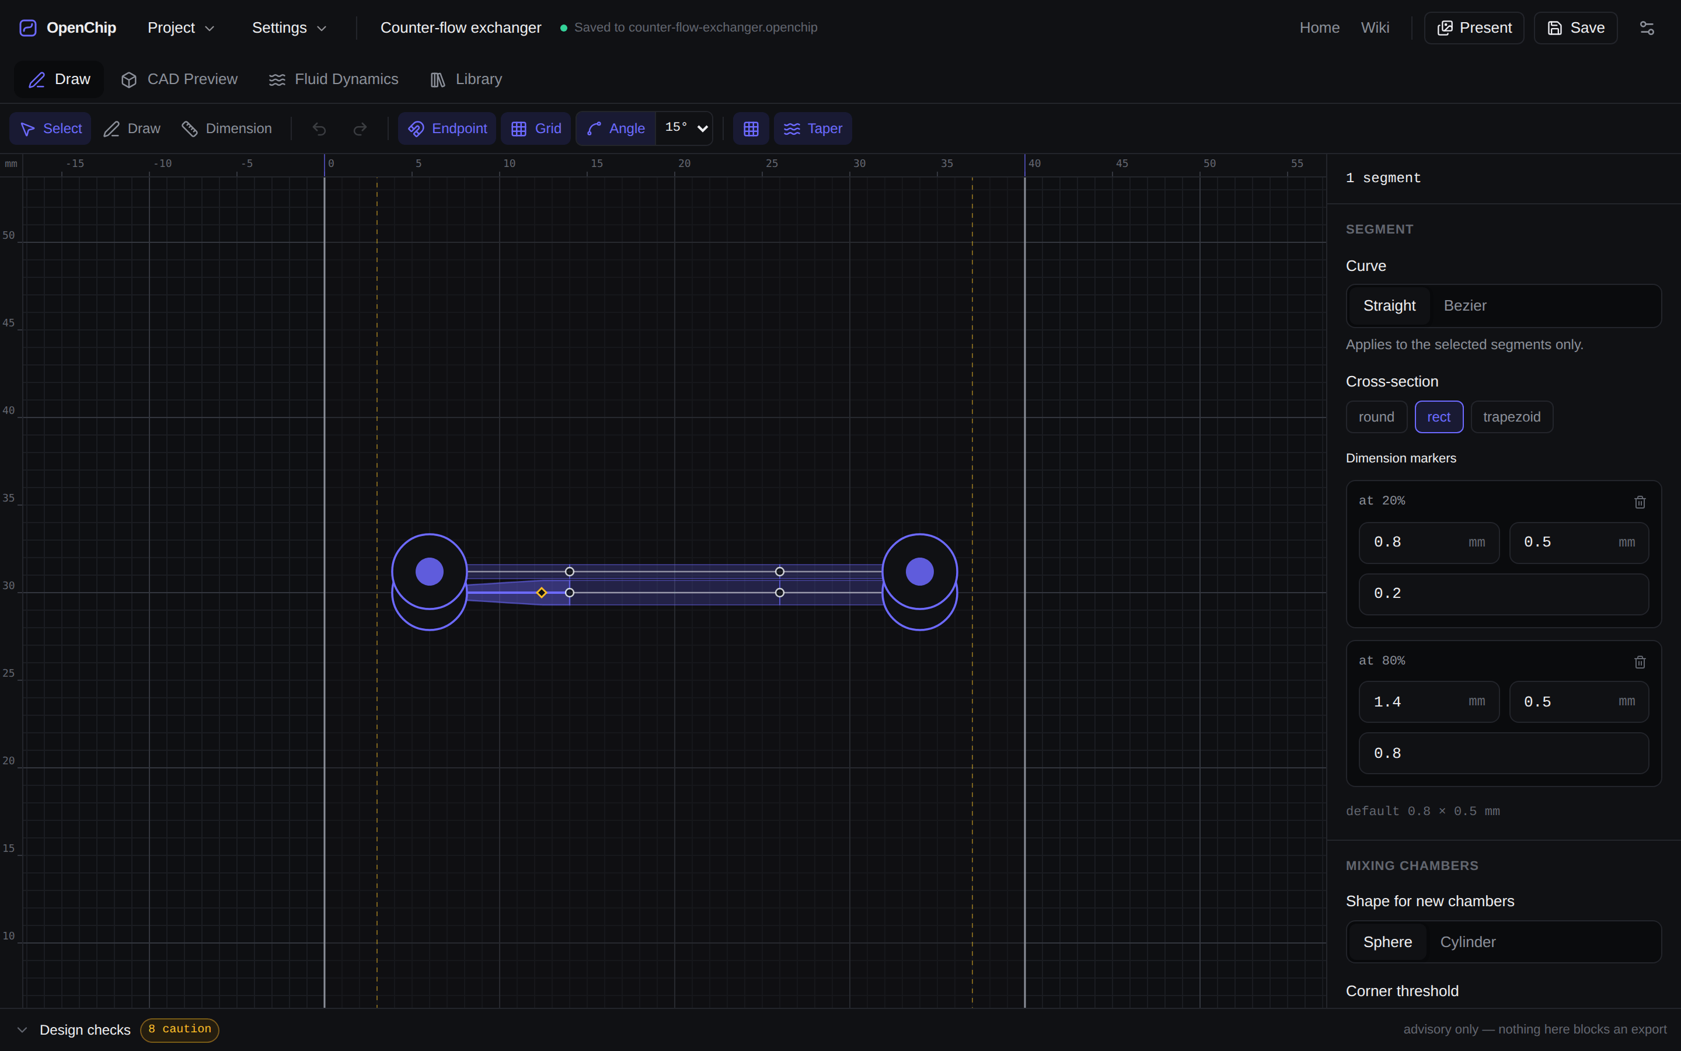Click the left mixing chamber's filled center
This screenshot has height=1051, width=1681.
coord(429,572)
